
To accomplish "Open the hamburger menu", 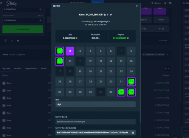I will click(2, 3).
